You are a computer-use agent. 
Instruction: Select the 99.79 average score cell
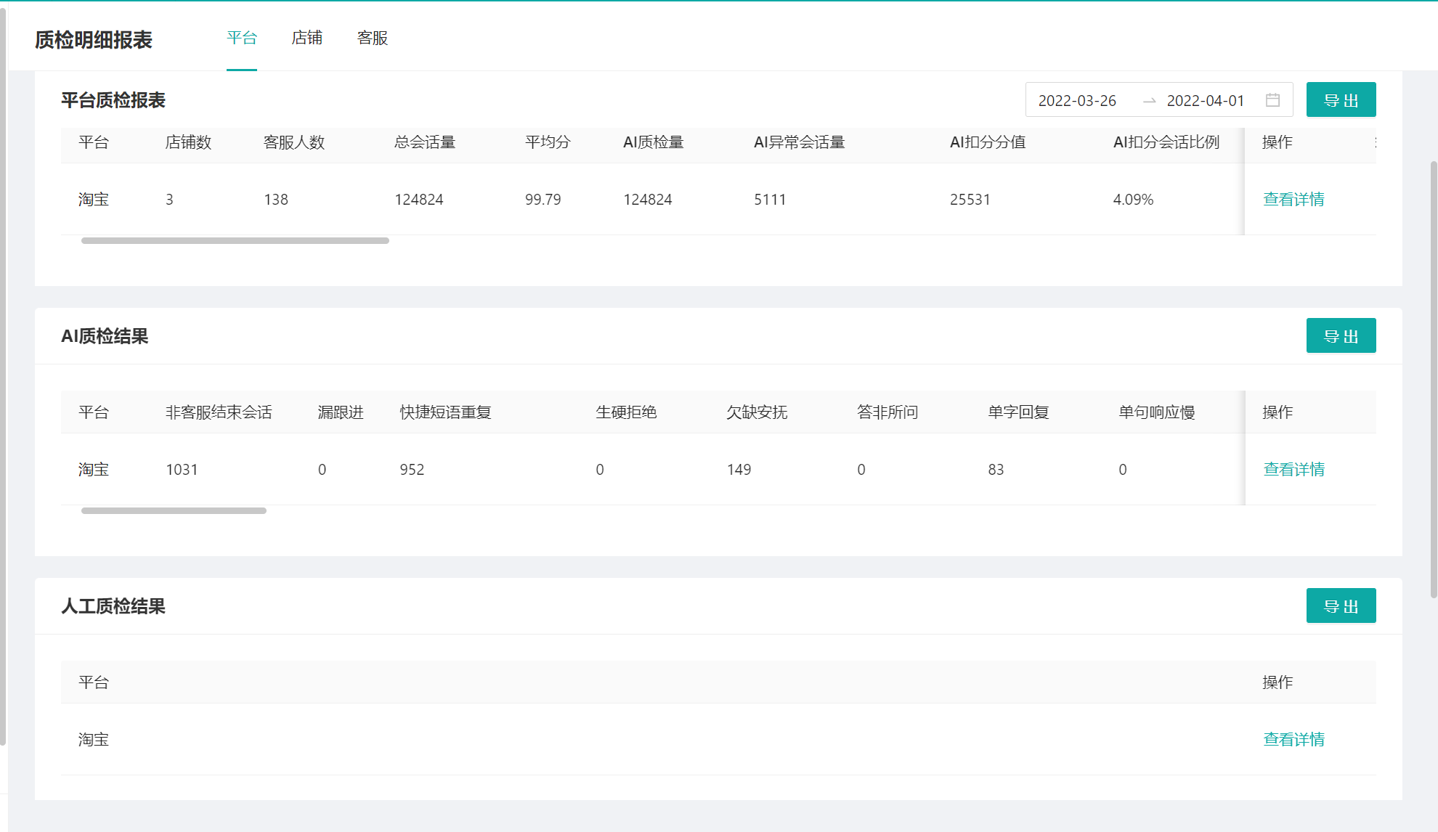tap(543, 199)
